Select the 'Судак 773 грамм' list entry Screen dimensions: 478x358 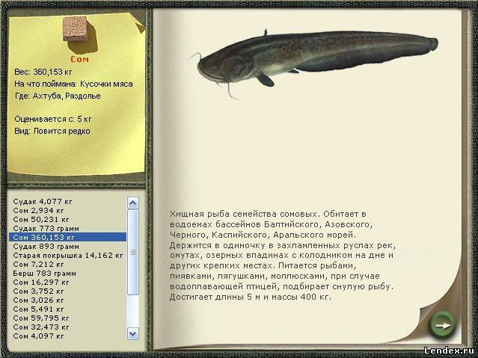click(46, 229)
